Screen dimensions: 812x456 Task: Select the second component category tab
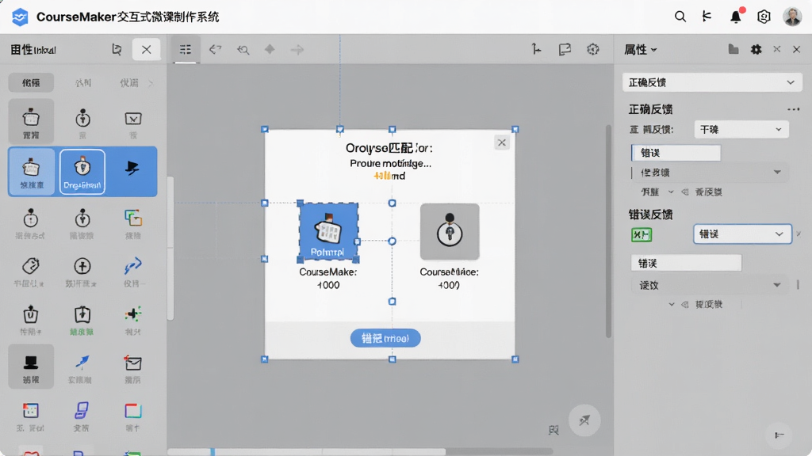(82, 82)
